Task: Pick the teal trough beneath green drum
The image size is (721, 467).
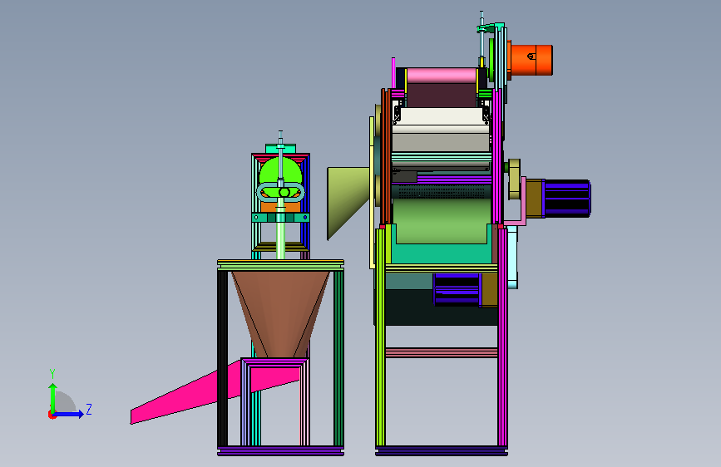Action: click(442, 253)
